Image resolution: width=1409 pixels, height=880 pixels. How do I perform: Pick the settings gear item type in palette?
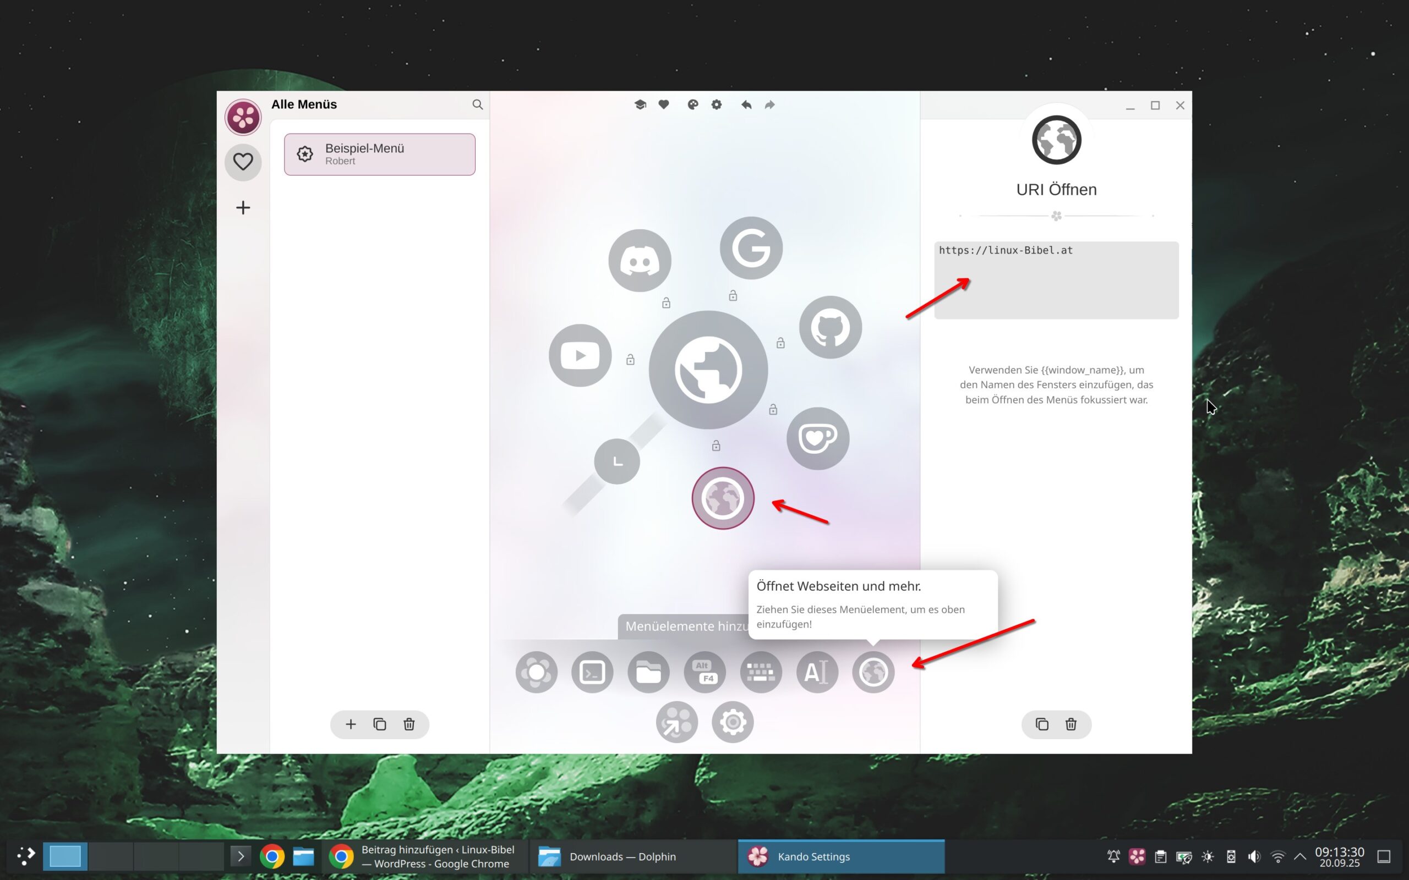(733, 722)
